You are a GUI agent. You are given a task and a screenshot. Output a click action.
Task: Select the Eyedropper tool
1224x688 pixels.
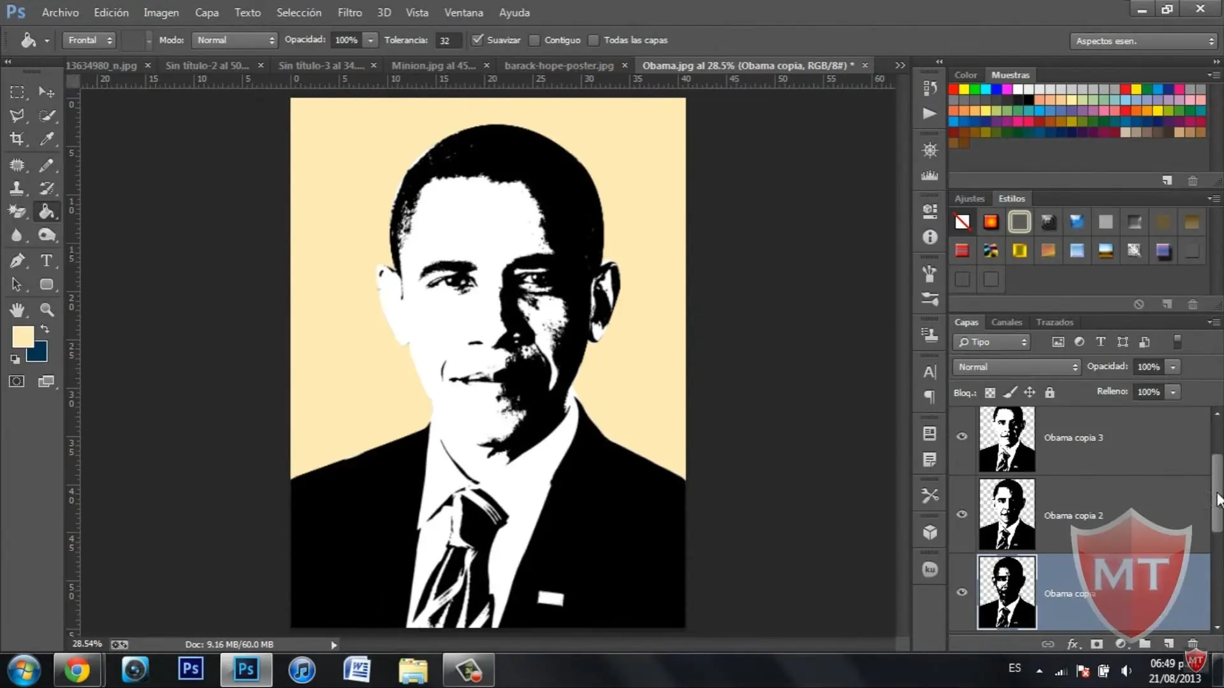(47, 139)
